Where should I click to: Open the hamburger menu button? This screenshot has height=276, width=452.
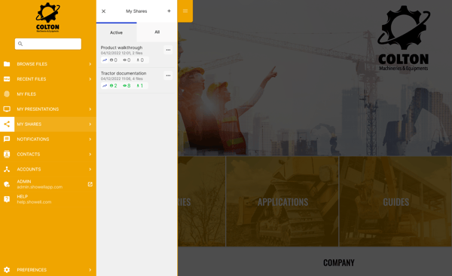[x=185, y=11]
